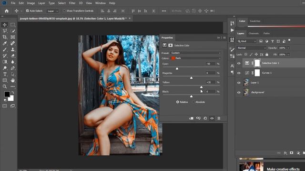305x171 pixels.
Task: Open the Image menu
Action: (30, 3)
